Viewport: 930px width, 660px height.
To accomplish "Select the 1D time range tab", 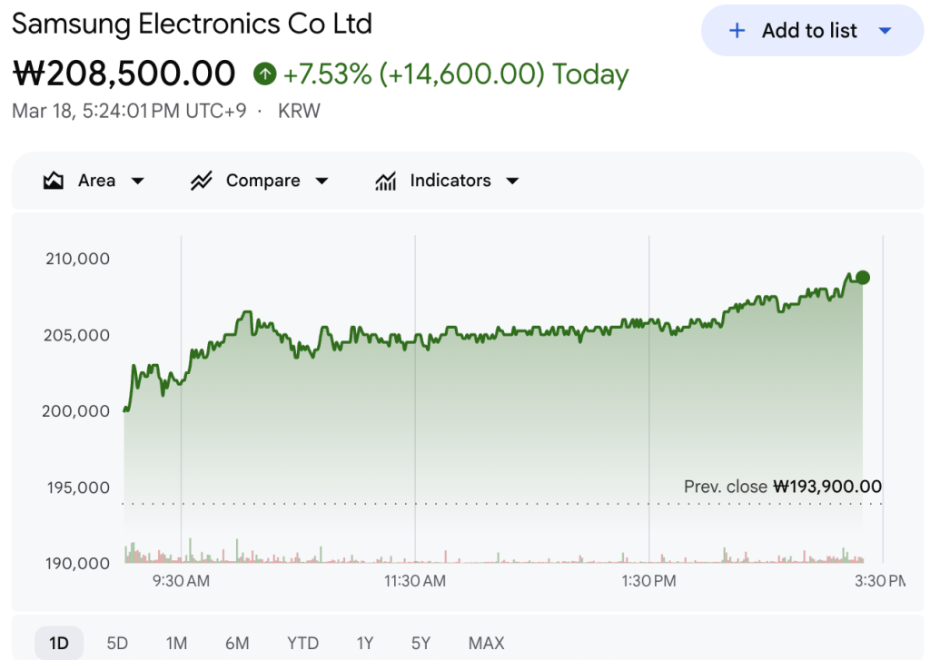I will pos(59,644).
